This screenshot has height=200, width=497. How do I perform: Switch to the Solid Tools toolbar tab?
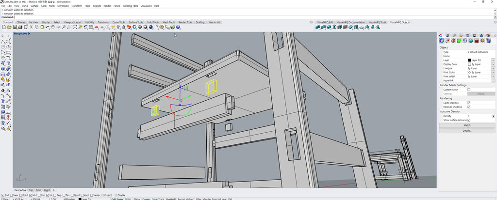(152, 22)
